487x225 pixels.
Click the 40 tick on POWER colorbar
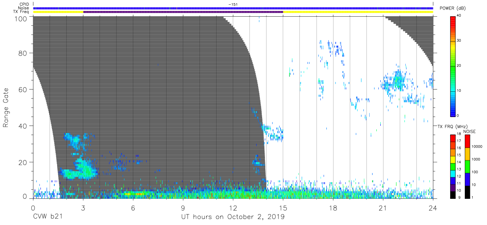(460, 15)
